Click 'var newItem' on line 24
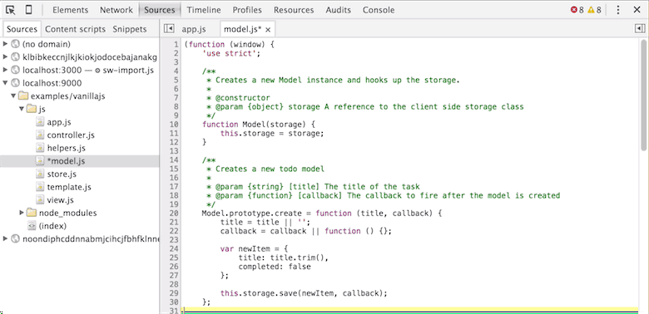 tap(245, 248)
